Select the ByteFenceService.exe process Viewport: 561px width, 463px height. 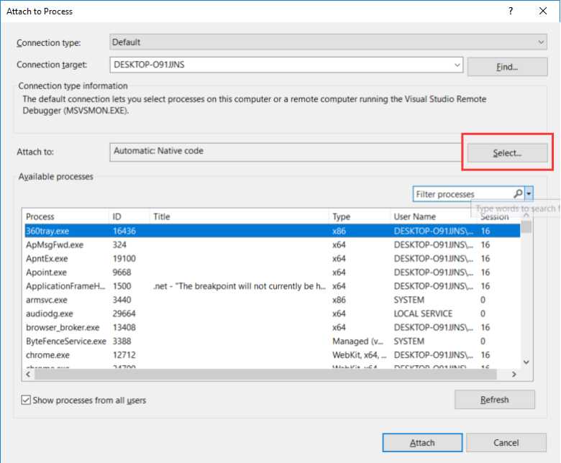coord(66,341)
